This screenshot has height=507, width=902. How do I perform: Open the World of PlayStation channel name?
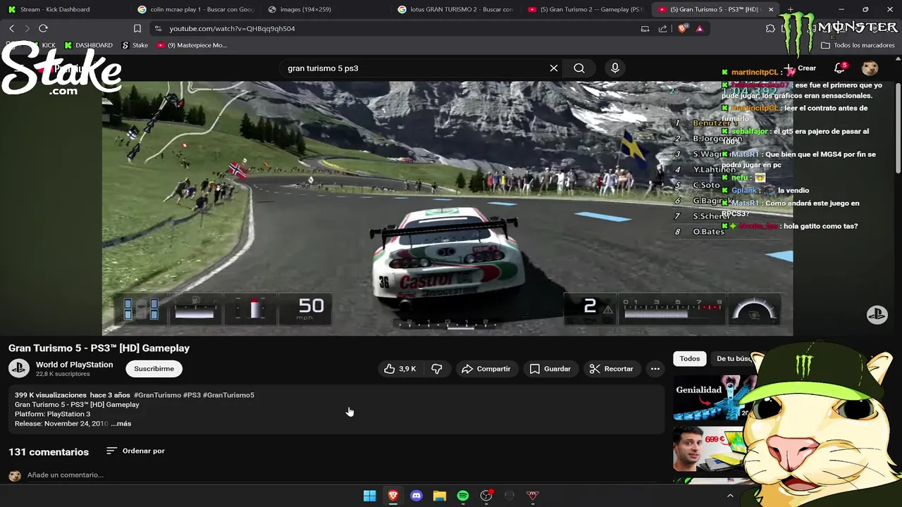[74, 365]
